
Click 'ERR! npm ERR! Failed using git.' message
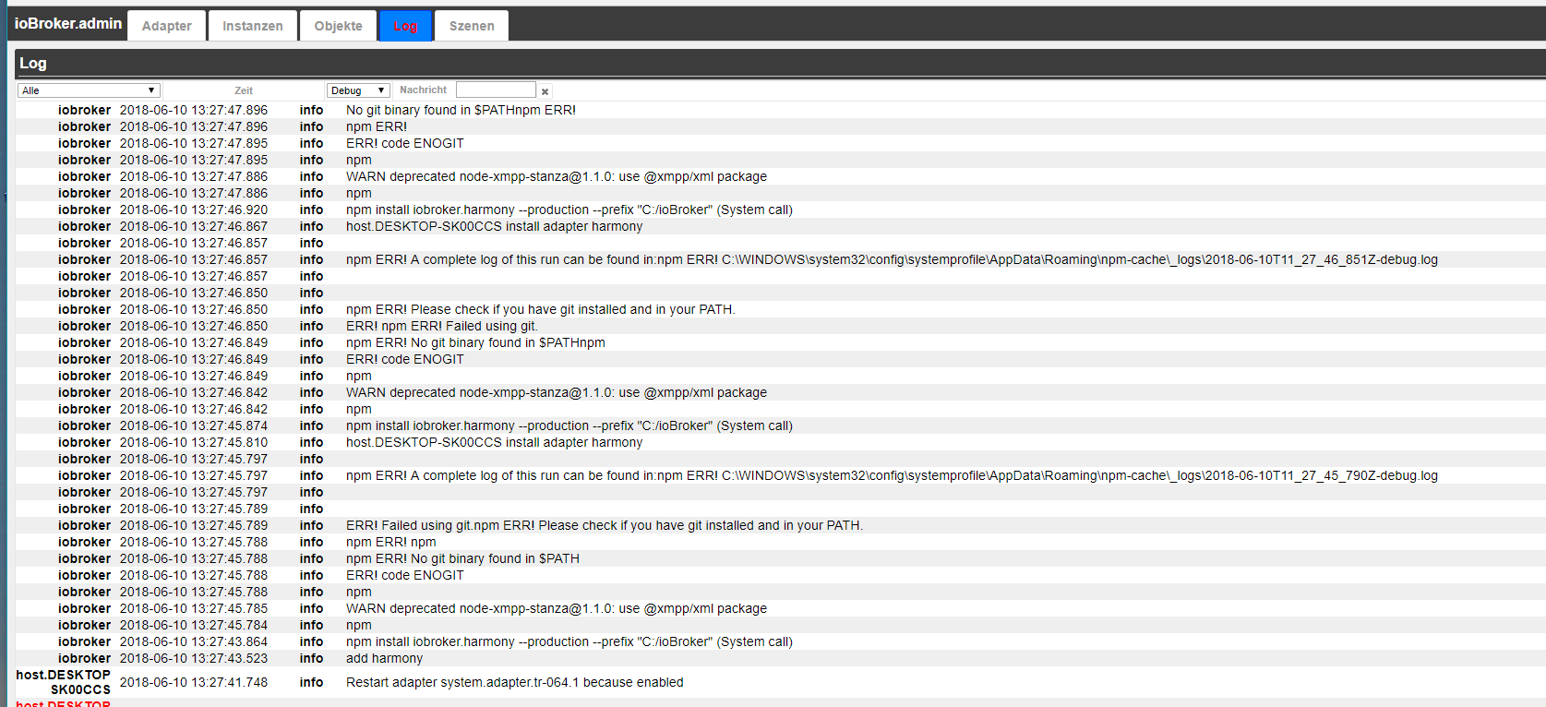pos(441,326)
